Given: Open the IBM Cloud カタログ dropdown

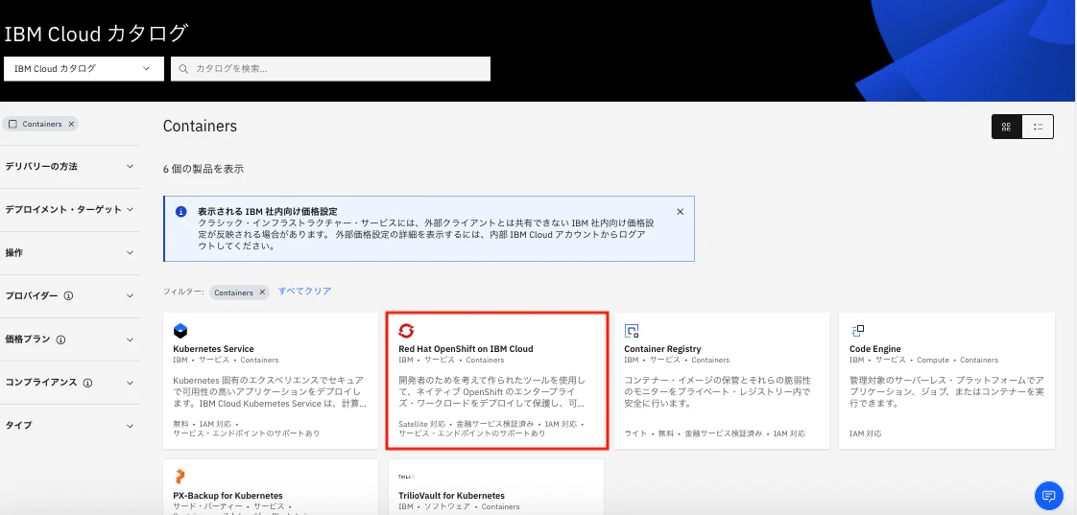Looking at the screenshot, I should [x=84, y=69].
